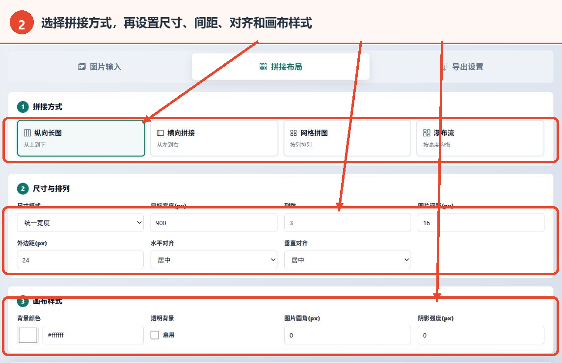Open the white background color swatch
The height and width of the screenshot is (363, 562).
coord(28,335)
